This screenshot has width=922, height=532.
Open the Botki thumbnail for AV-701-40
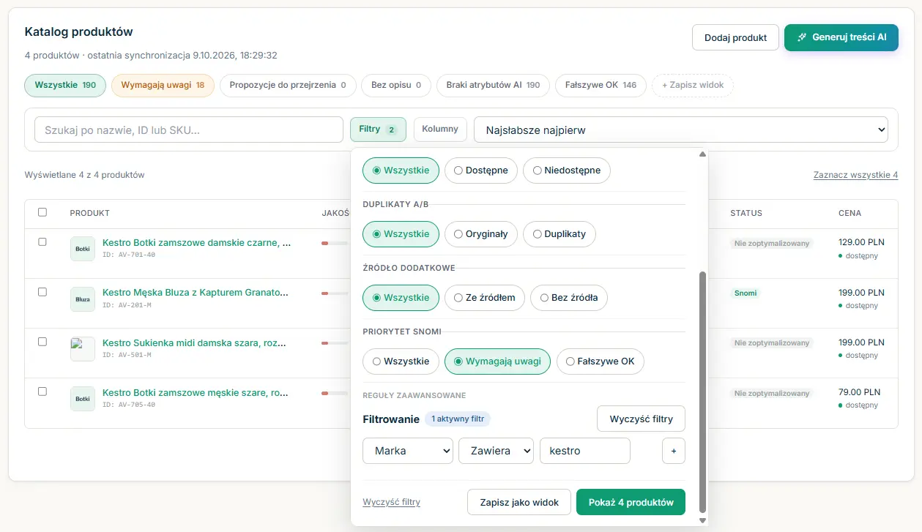click(x=83, y=249)
